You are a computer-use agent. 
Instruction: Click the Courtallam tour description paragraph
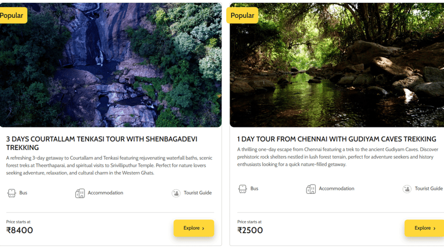[109, 165]
